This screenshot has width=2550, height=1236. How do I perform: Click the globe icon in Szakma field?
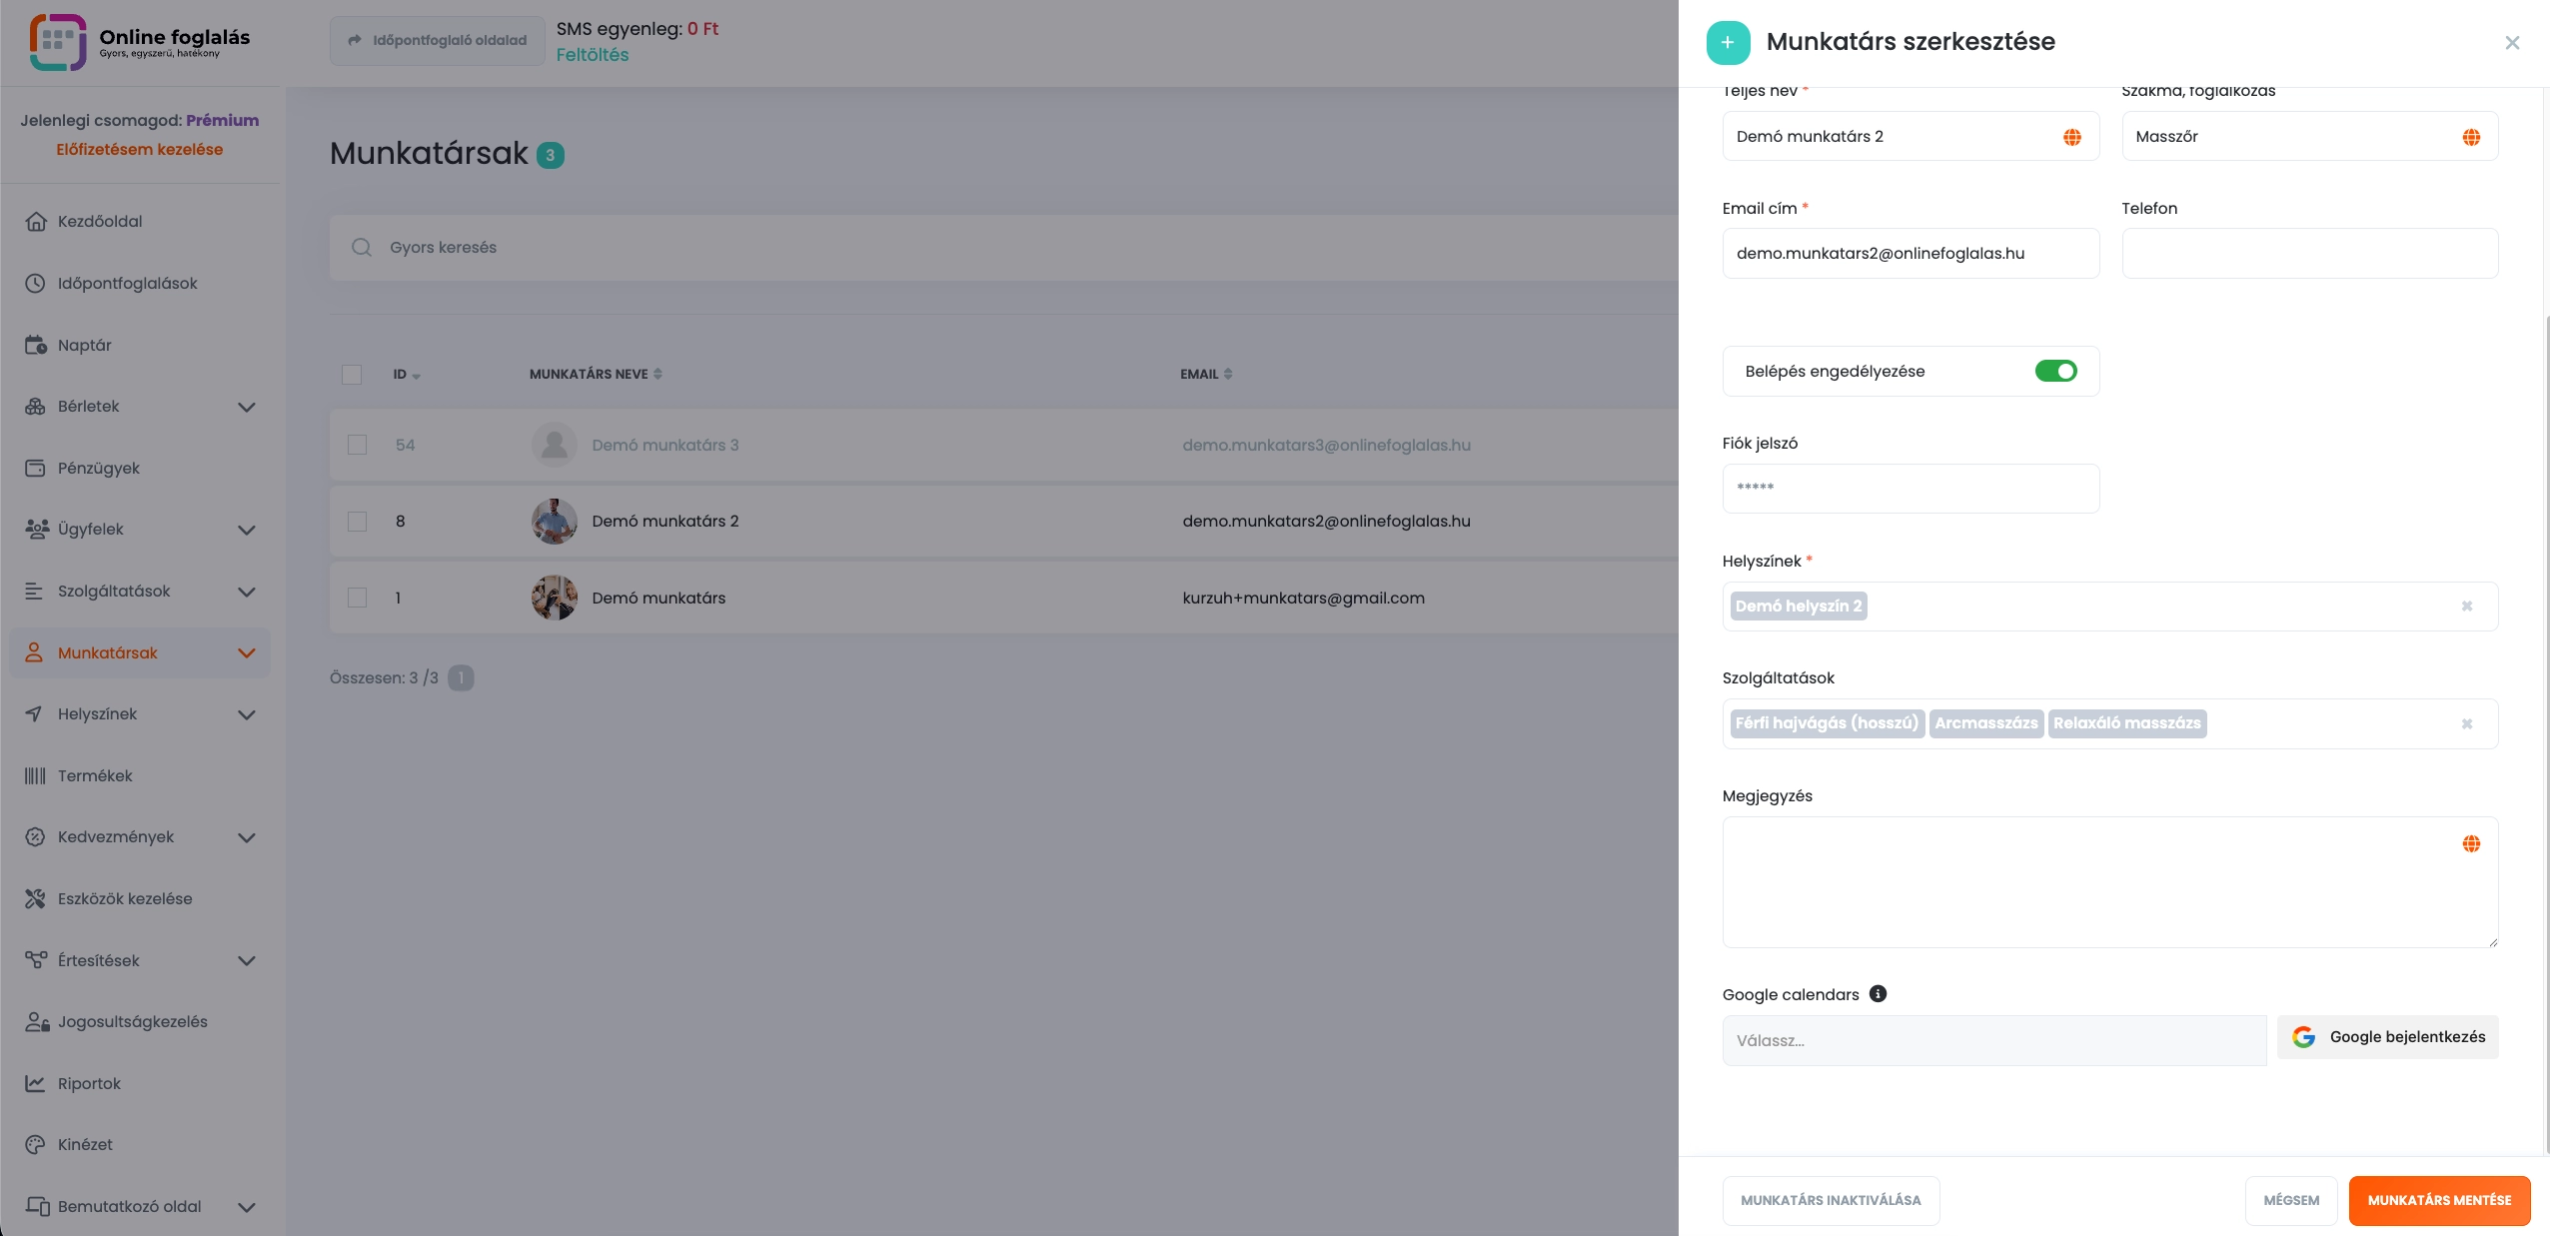point(2470,137)
